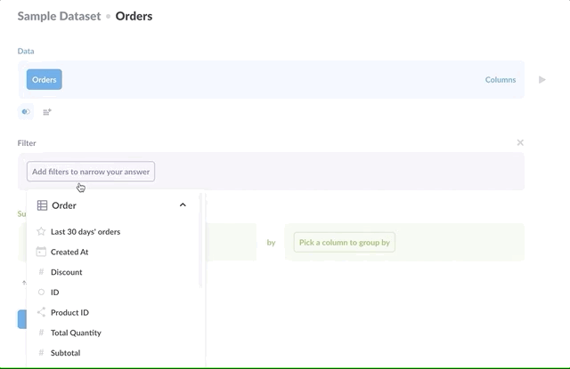This screenshot has width=570, height=369.
Task: Select the Subtotal field
Action: click(x=65, y=353)
